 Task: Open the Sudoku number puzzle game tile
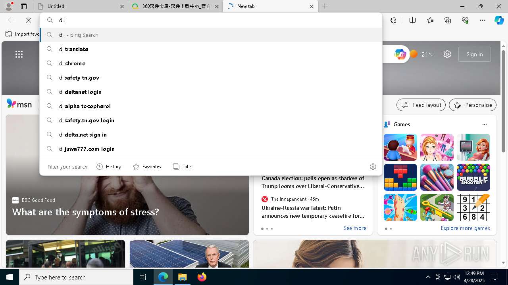473,207
